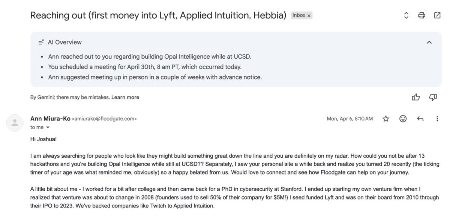
Task: Expand recipient details next to "to me"
Action: click(48, 127)
